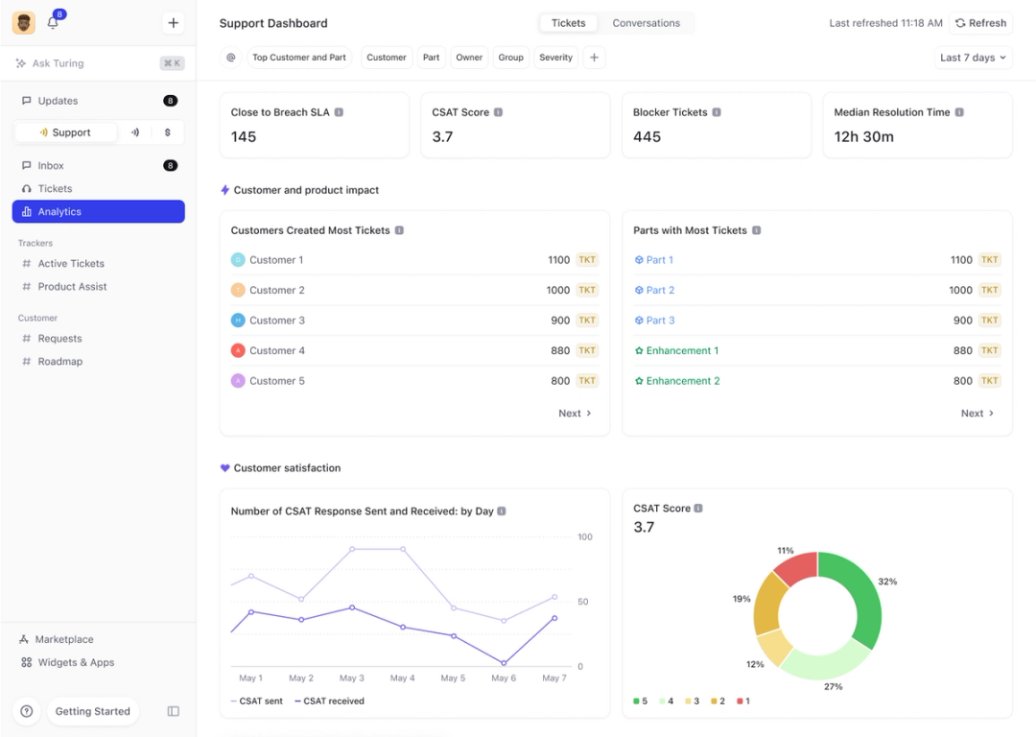Click the Refresh button
1036x737 pixels.
click(x=980, y=22)
